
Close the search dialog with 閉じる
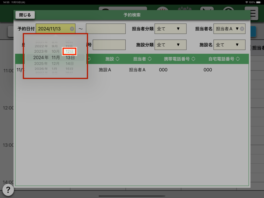click(25, 15)
